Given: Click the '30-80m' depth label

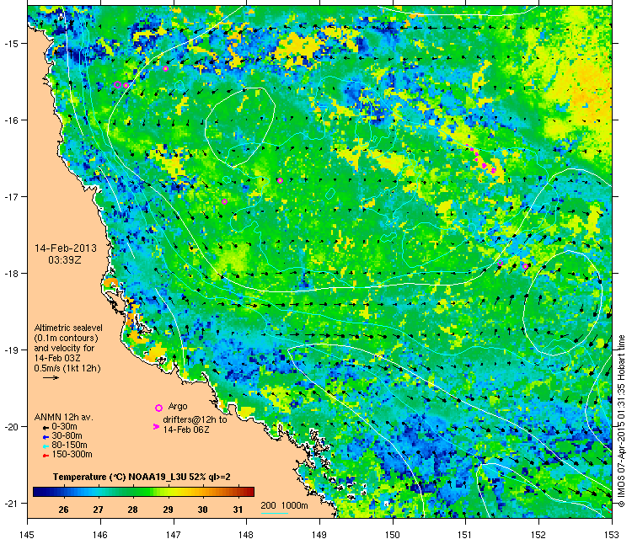Looking at the screenshot, I should click(67, 436).
